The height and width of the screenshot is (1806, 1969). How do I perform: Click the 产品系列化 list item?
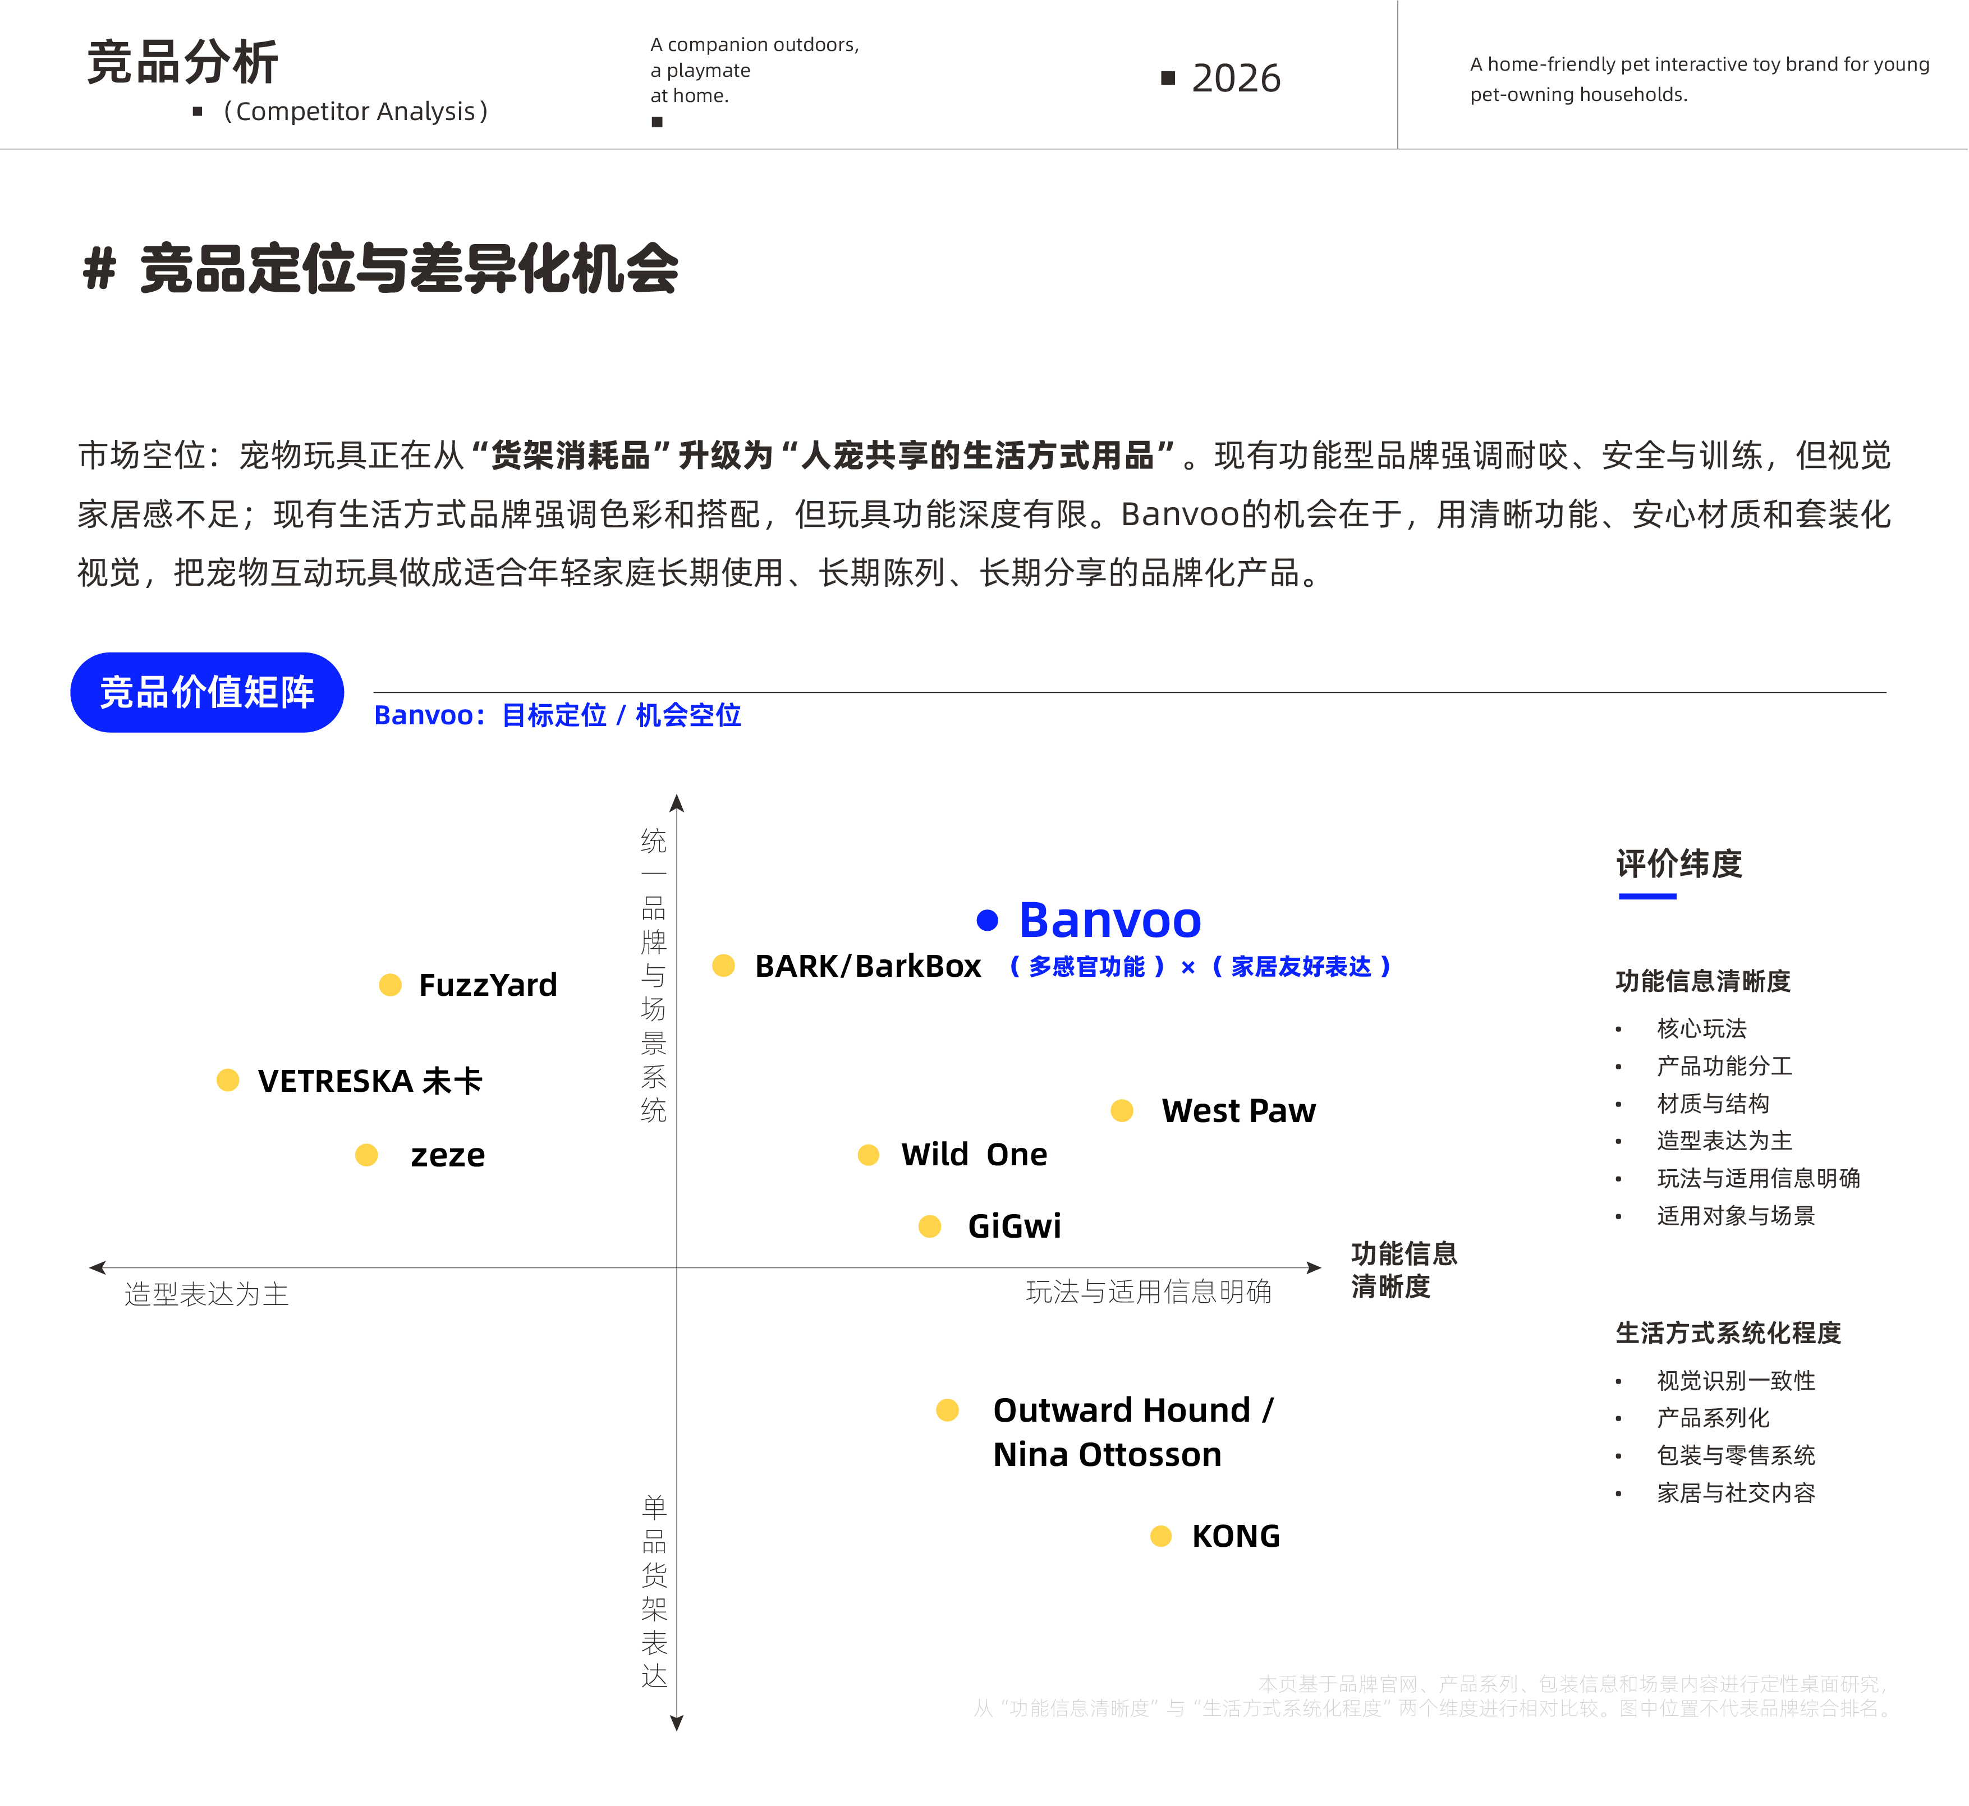tap(1713, 1418)
